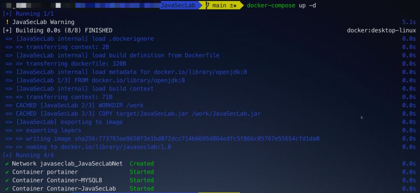Select 'load build definition from Dockerfile' line

112,55
